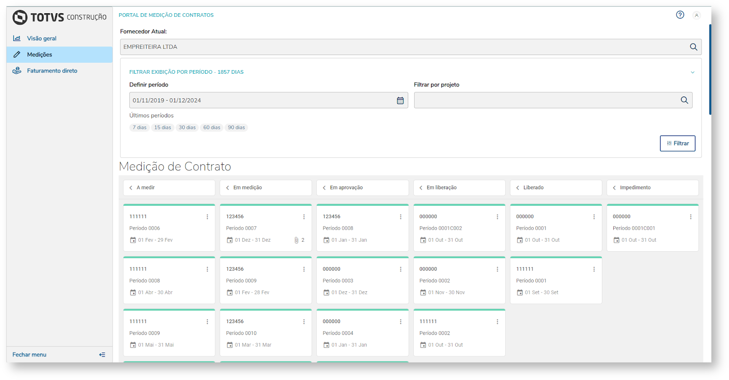Select the 30 dias period chip

(x=187, y=128)
